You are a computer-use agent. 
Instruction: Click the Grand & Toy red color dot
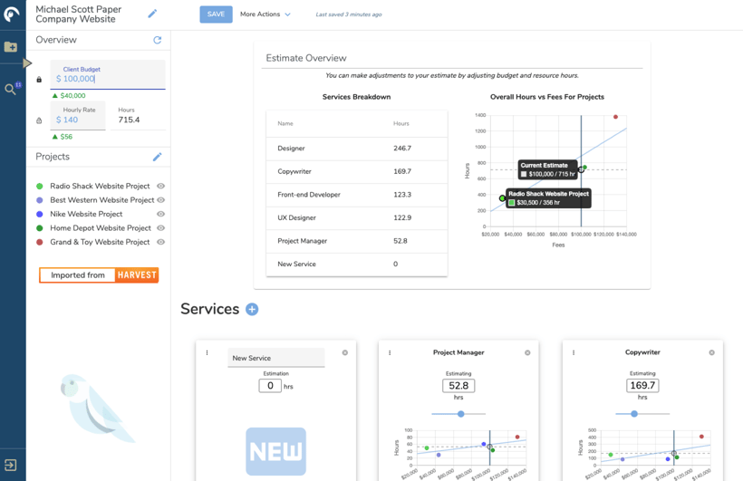(x=40, y=242)
